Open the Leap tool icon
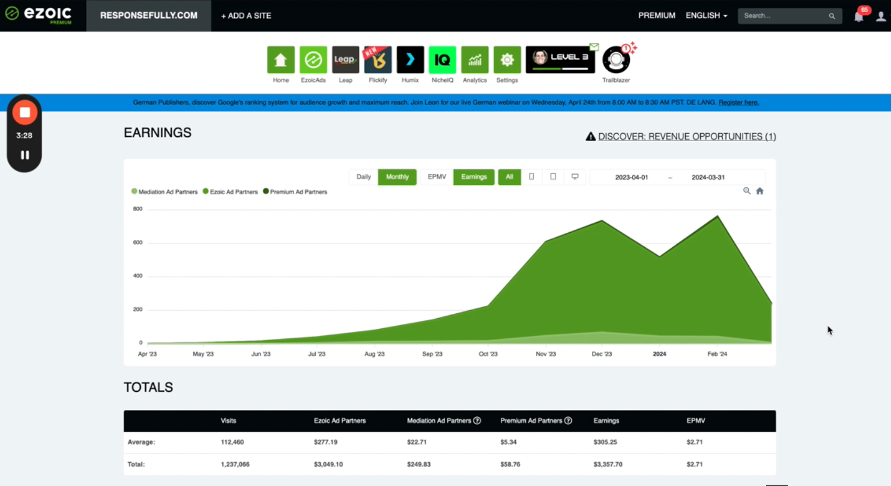This screenshot has height=486, width=891. coord(345,60)
